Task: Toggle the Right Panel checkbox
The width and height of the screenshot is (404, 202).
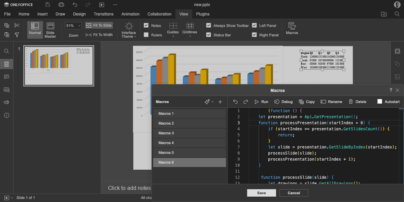Action: [254, 35]
